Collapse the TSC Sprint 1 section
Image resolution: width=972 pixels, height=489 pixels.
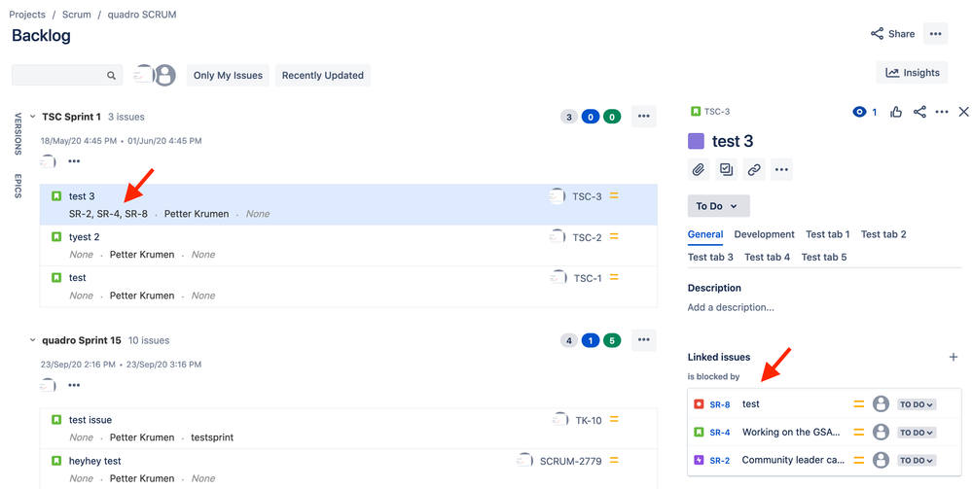[33, 117]
